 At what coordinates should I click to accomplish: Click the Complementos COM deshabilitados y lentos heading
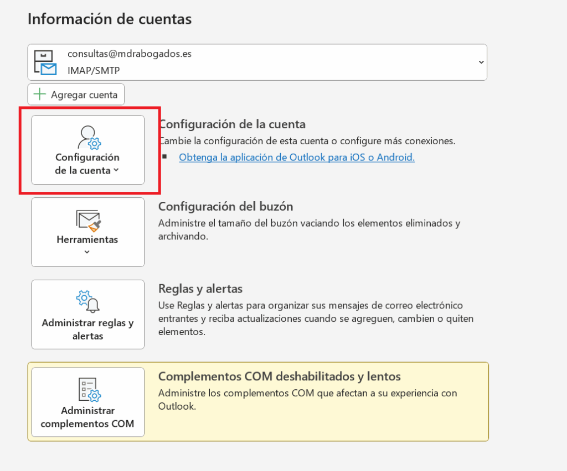[x=280, y=376]
